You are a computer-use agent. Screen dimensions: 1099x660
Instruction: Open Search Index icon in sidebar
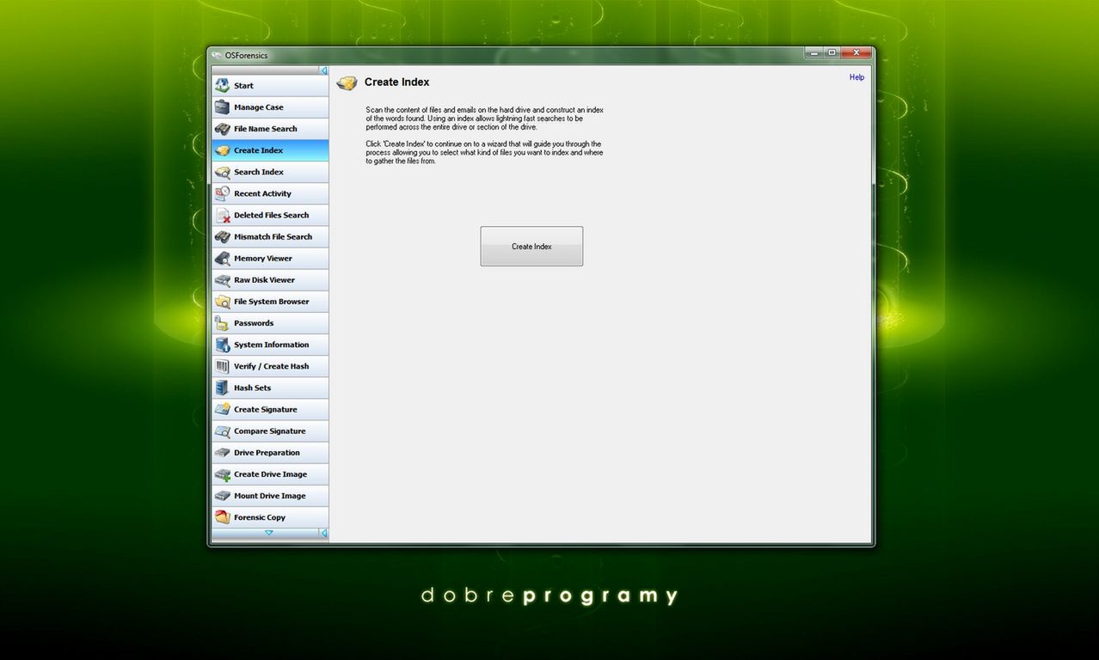point(223,172)
